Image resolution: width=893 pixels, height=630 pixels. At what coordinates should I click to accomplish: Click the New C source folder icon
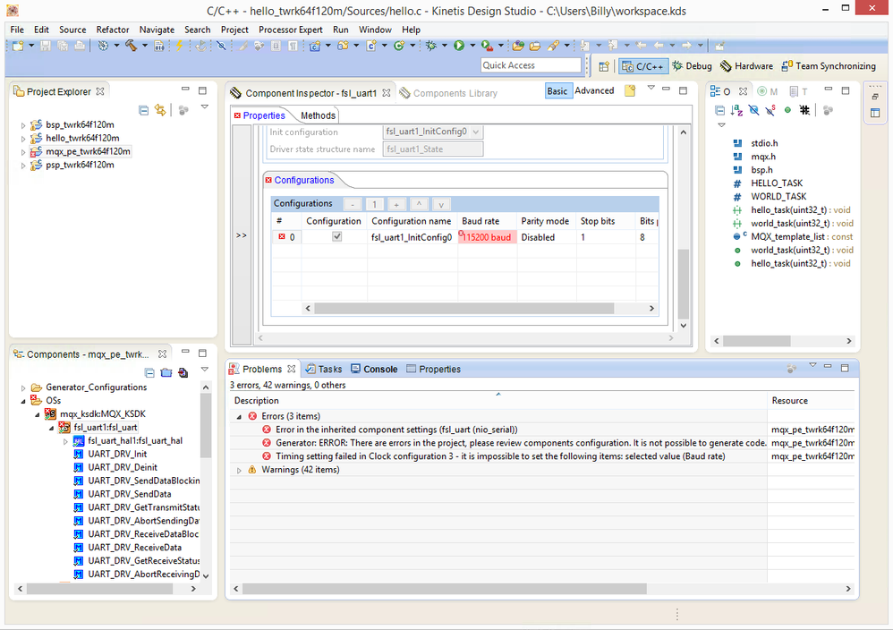(343, 47)
